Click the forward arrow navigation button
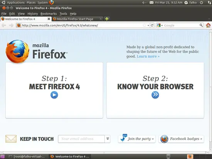 point(11,25)
